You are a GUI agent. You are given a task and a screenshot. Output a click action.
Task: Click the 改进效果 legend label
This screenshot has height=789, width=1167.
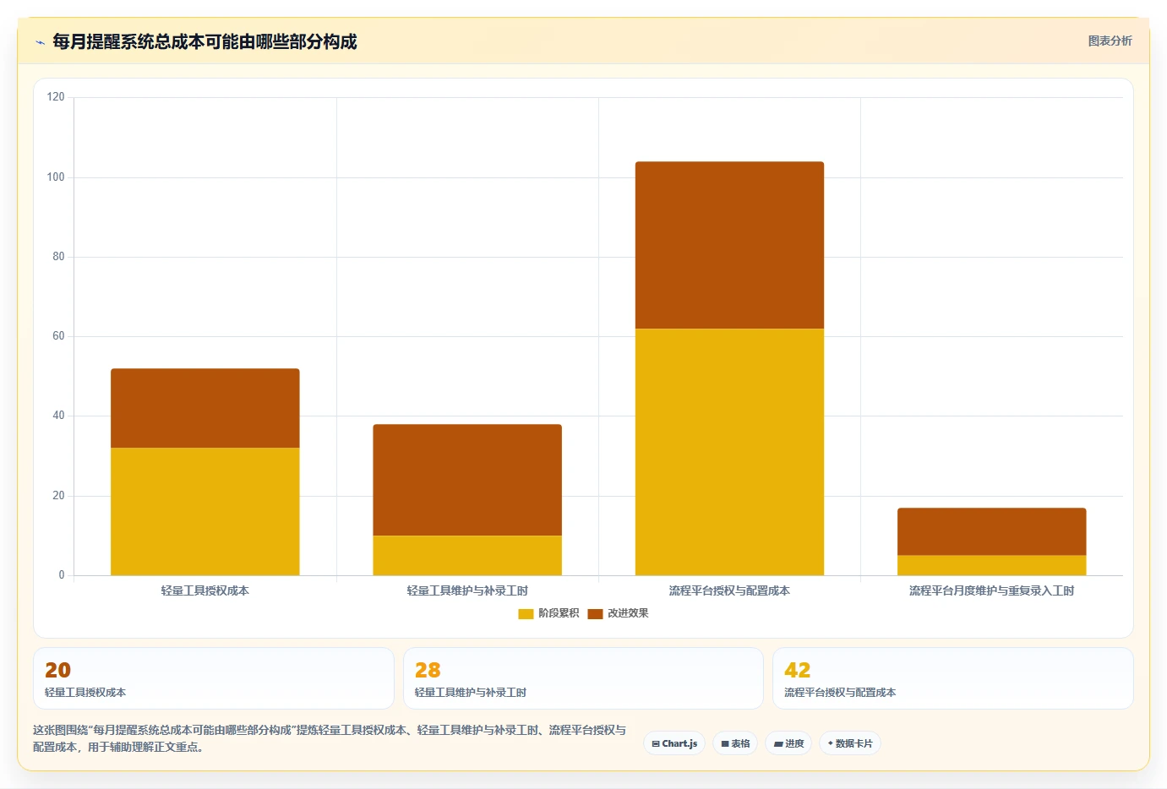pyautogui.click(x=628, y=613)
